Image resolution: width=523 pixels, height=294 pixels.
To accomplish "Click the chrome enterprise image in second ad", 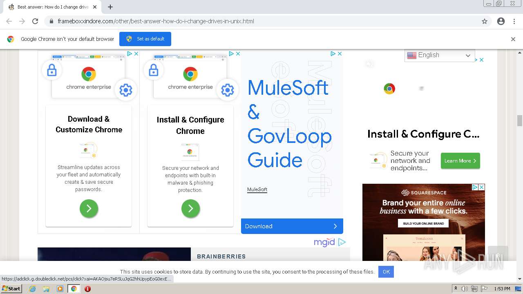I will [190, 77].
